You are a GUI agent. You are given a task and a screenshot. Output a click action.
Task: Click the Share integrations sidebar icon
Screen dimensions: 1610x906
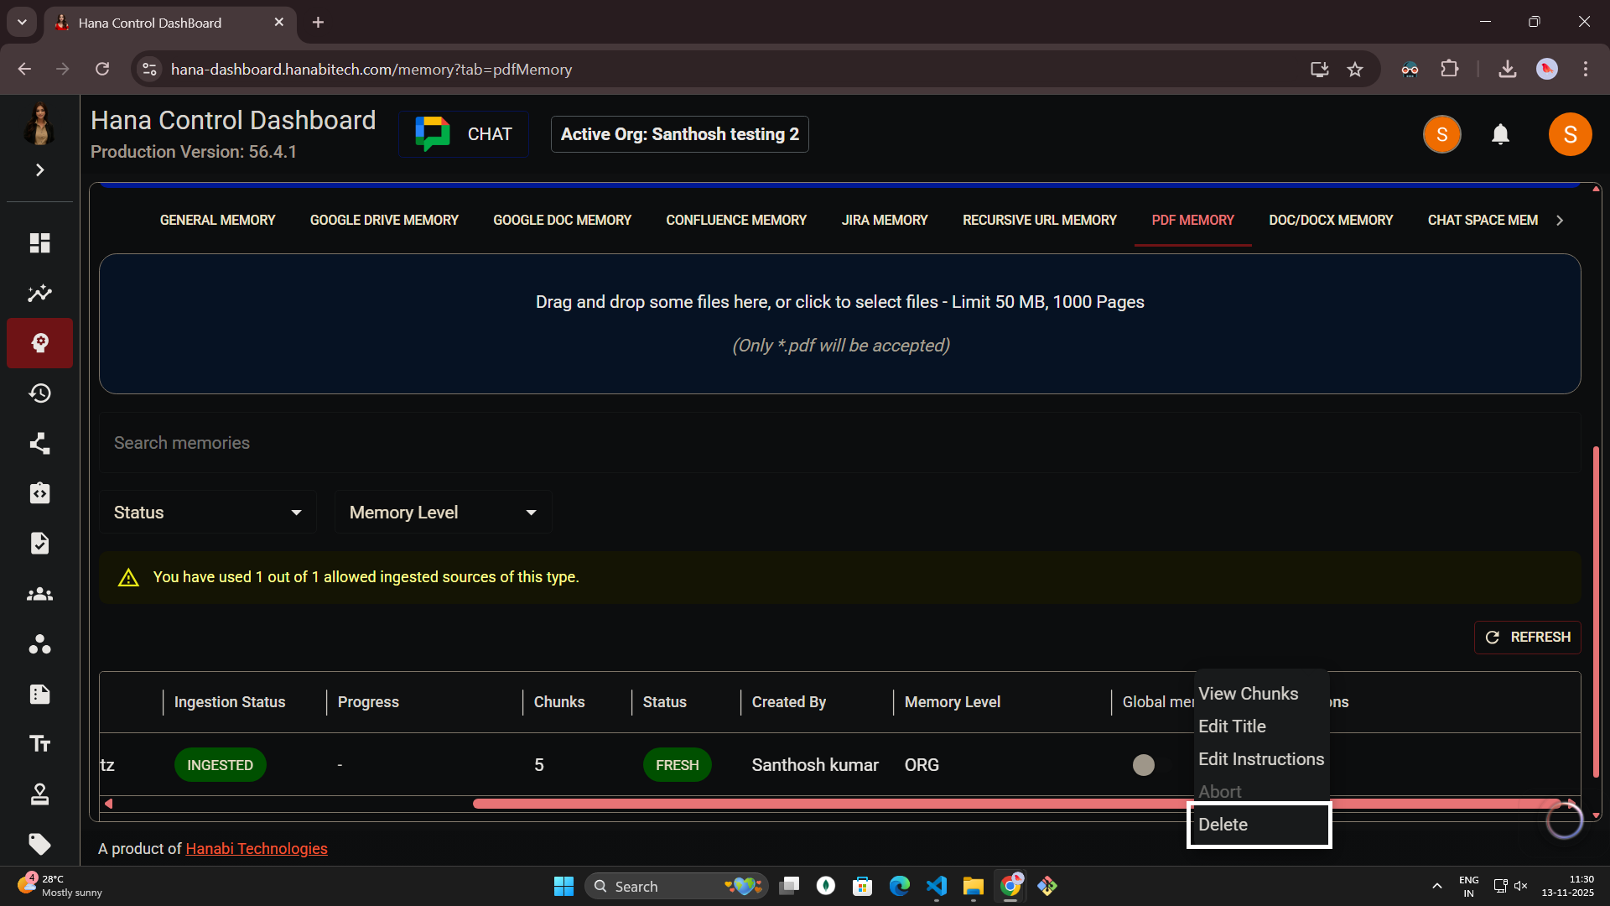39,443
